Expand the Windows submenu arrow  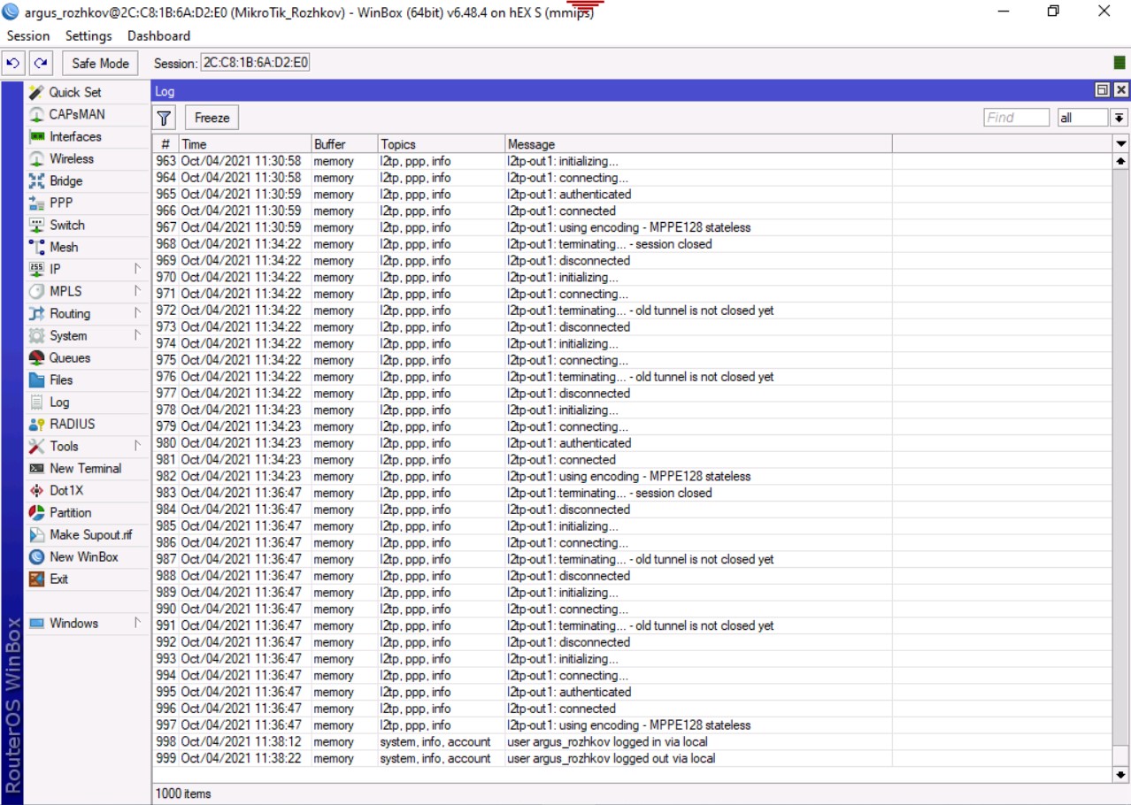click(x=137, y=622)
